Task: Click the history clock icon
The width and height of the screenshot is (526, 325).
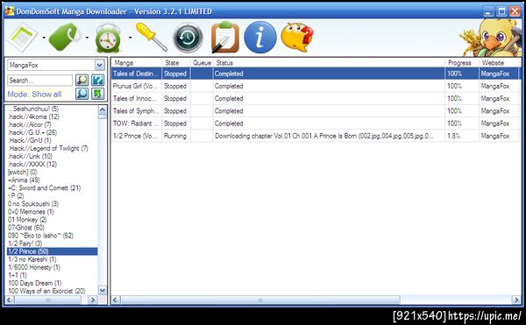Action: [x=188, y=38]
